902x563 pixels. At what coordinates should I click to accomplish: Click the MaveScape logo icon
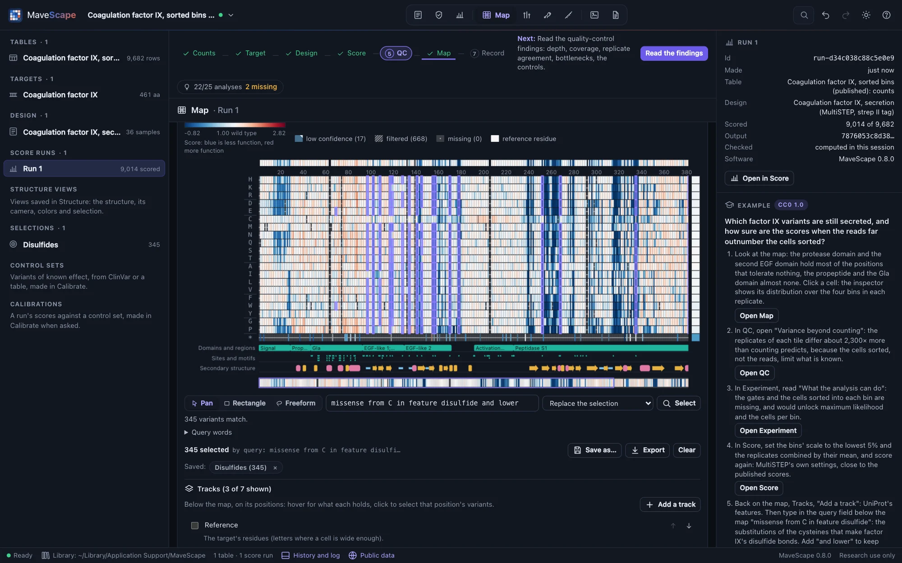15,15
